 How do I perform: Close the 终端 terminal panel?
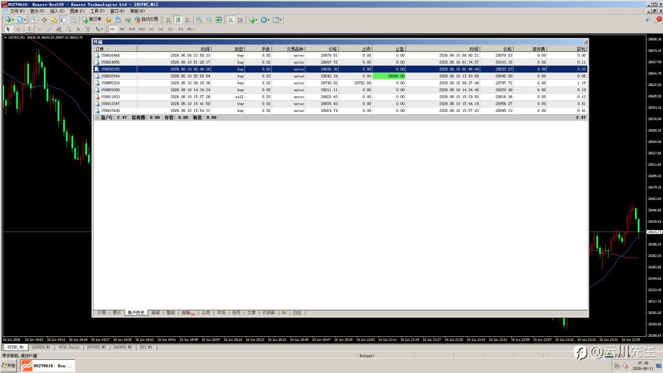[x=586, y=42]
